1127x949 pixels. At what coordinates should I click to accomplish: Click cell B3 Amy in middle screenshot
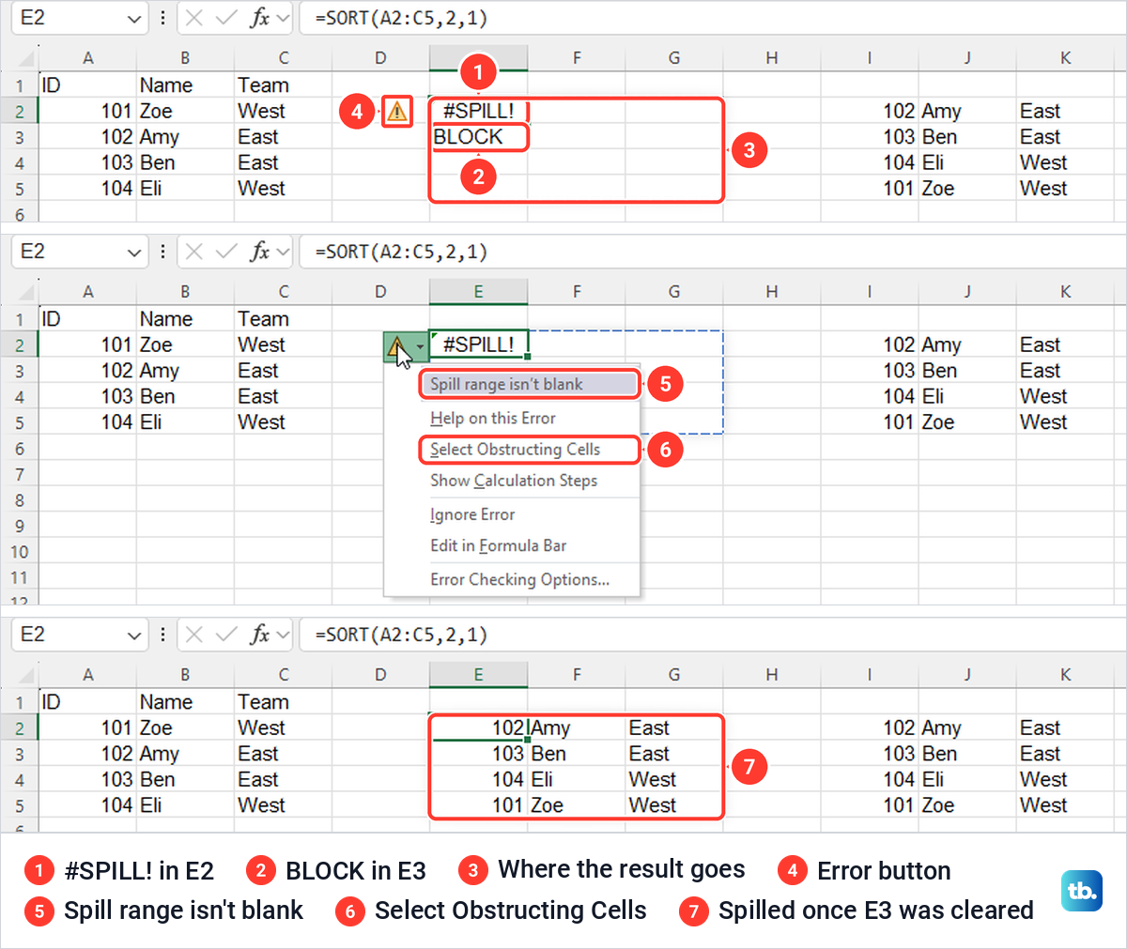185,371
